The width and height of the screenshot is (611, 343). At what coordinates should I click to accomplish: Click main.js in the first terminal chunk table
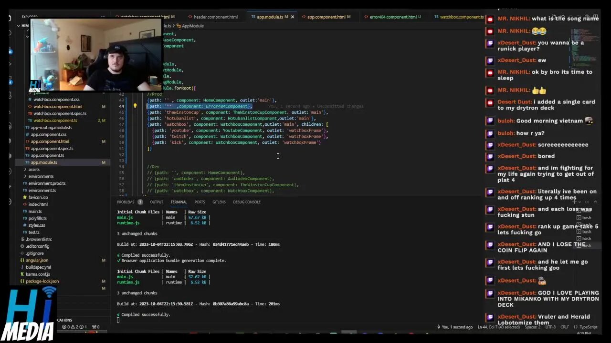125,218
